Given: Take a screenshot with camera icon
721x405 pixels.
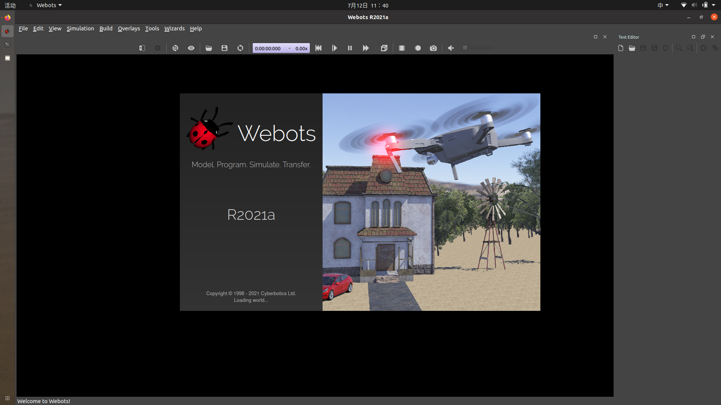Looking at the screenshot, I should click(x=433, y=48).
